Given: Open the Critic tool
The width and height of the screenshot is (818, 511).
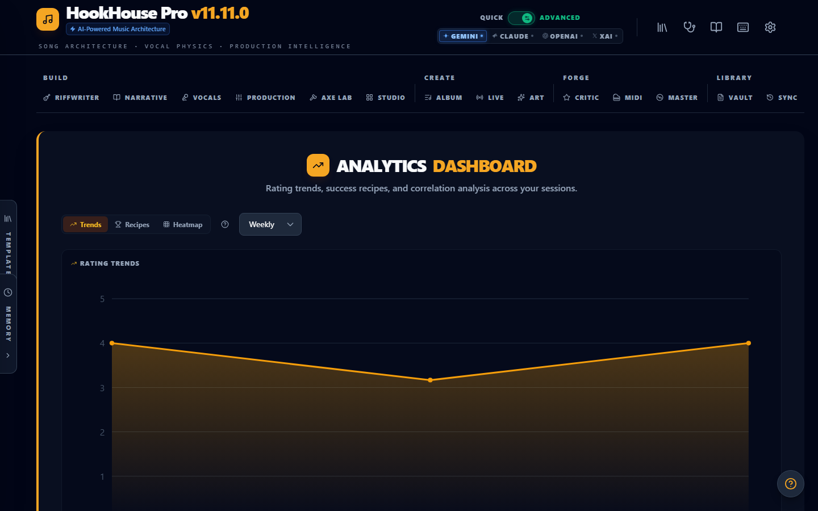Looking at the screenshot, I should point(581,97).
